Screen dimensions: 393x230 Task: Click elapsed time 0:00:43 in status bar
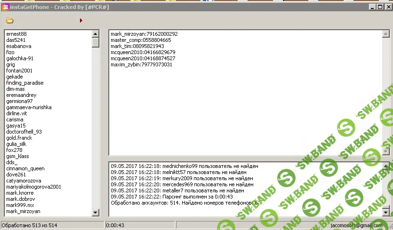[x=115, y=225]
